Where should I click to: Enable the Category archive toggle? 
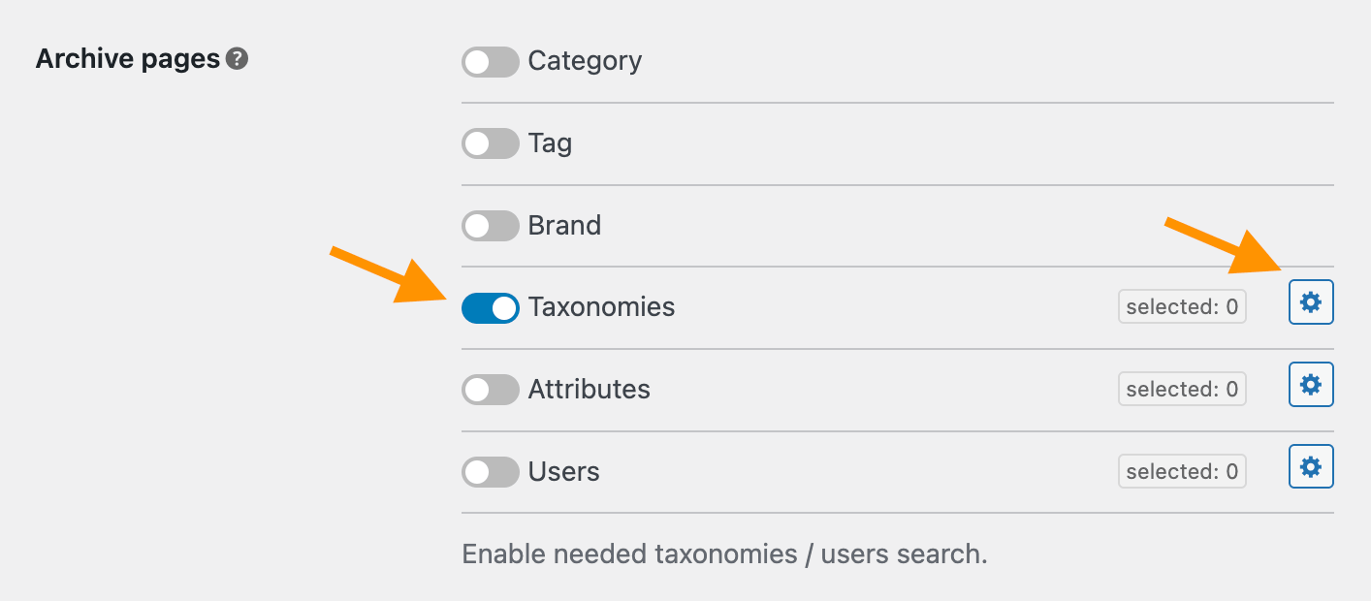pos(491,63)
